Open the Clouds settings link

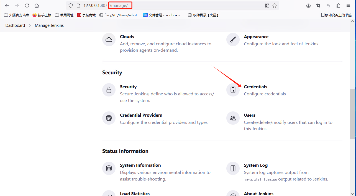[127, 37]
